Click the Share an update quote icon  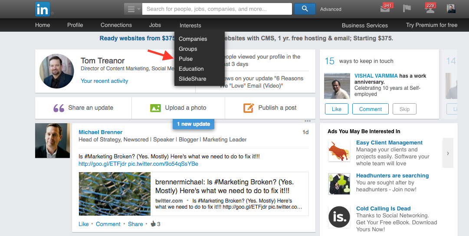[59, 108]
